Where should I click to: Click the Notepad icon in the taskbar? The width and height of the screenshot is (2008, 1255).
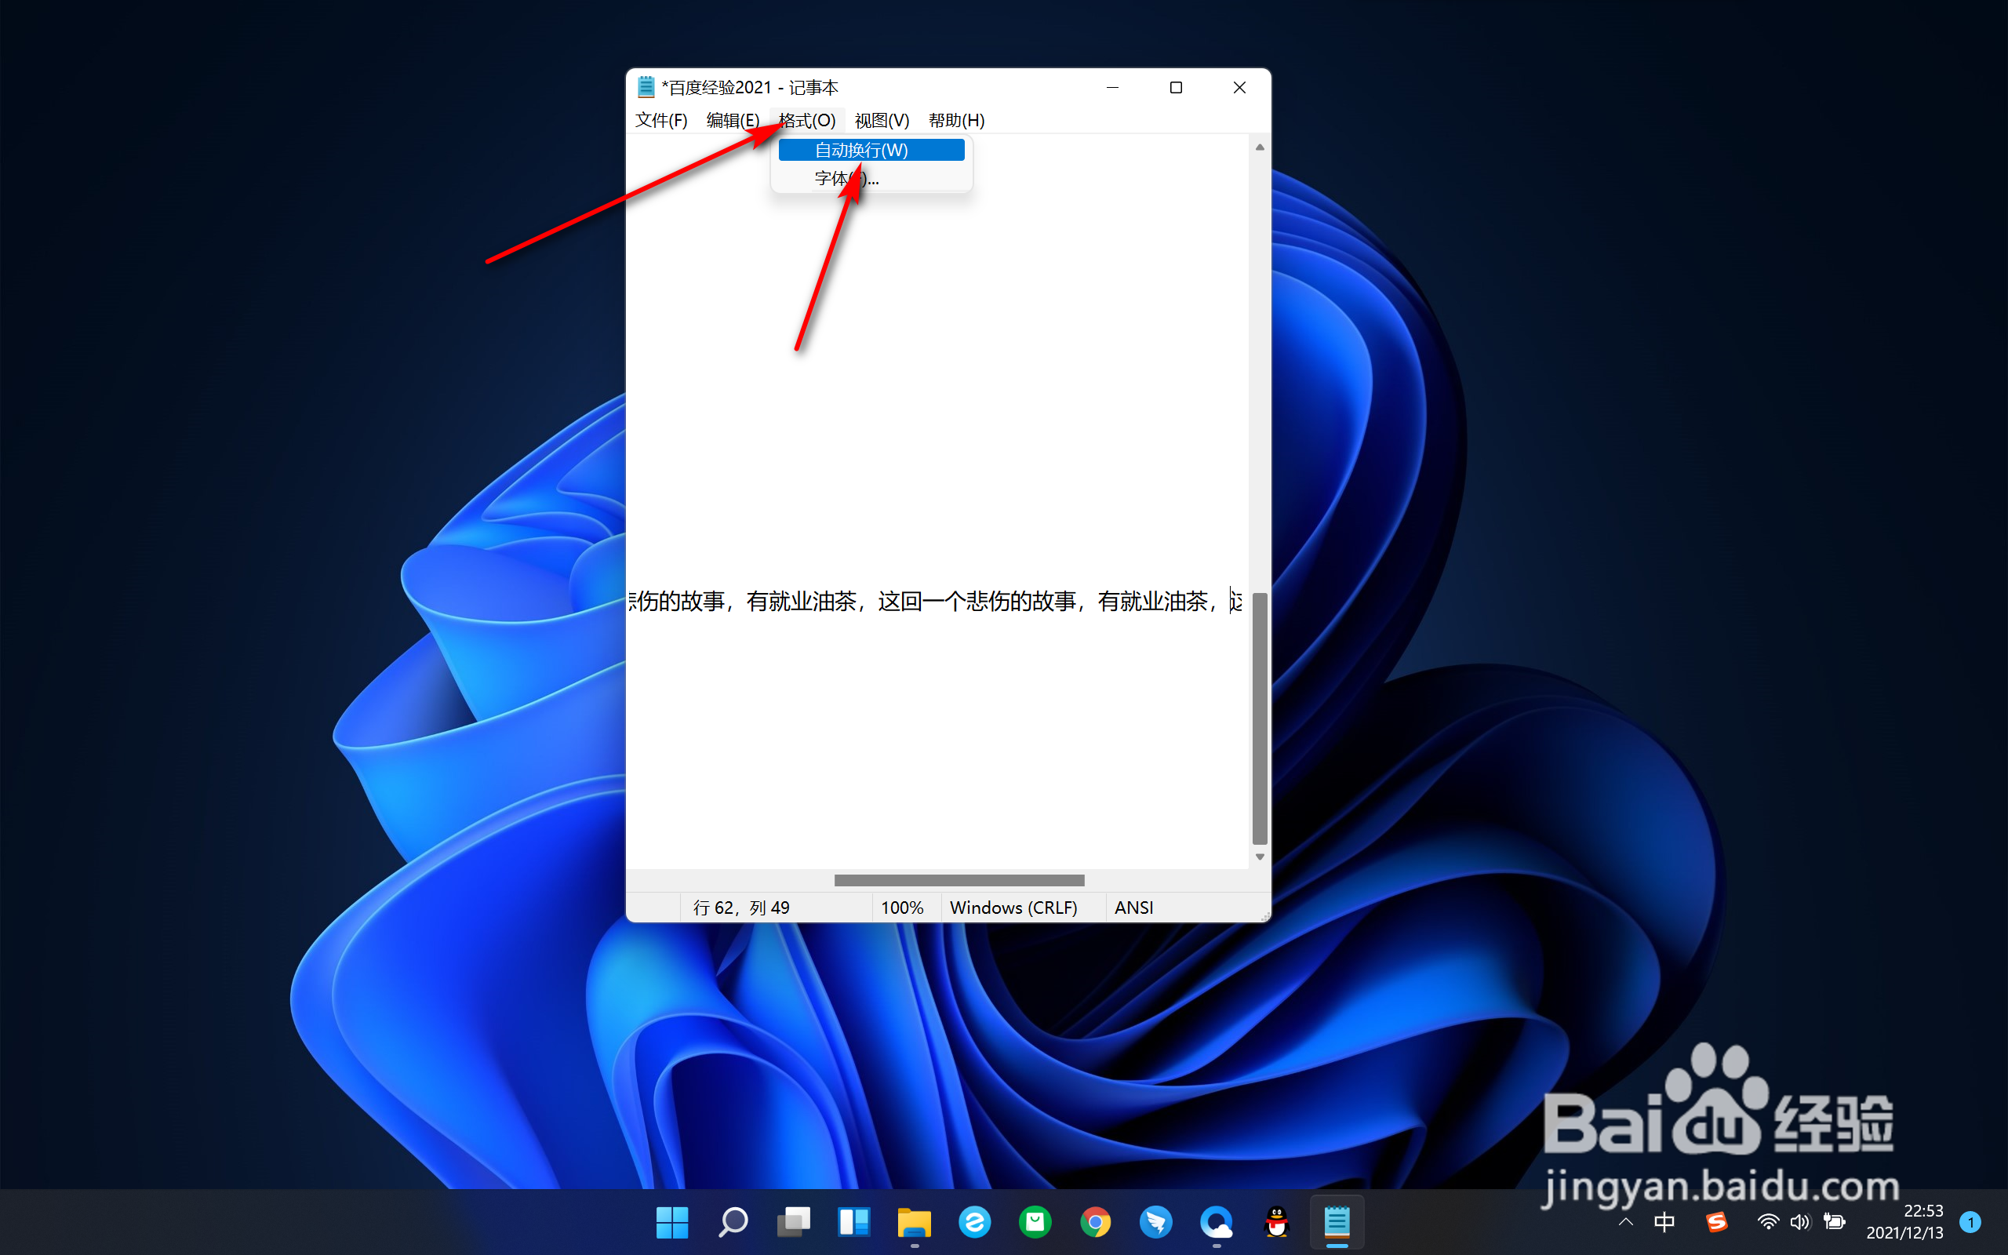(1337, 1222)
